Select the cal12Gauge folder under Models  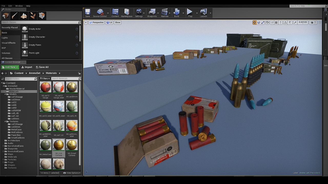[17, 97]
